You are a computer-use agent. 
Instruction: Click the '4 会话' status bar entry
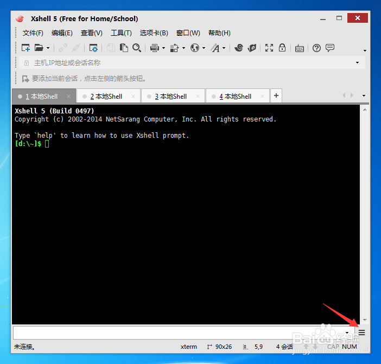[284, 347]
